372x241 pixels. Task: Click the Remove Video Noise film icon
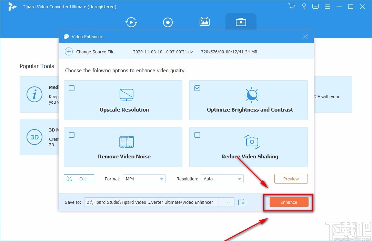(x=127, y=142)
